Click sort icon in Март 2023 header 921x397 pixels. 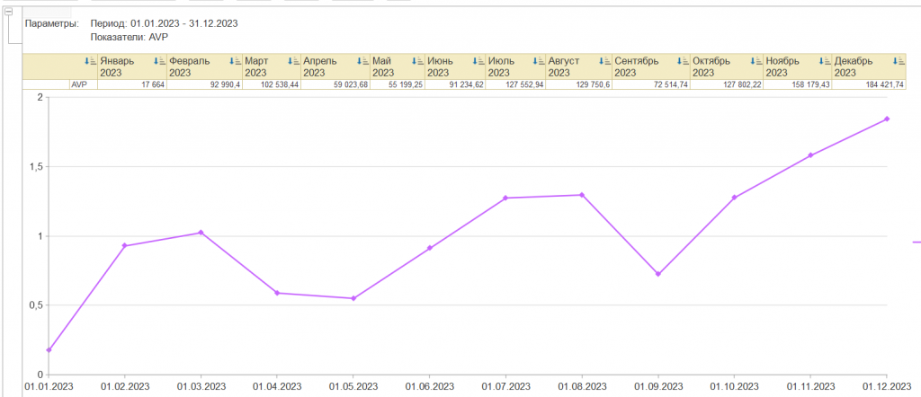[293, 61]
